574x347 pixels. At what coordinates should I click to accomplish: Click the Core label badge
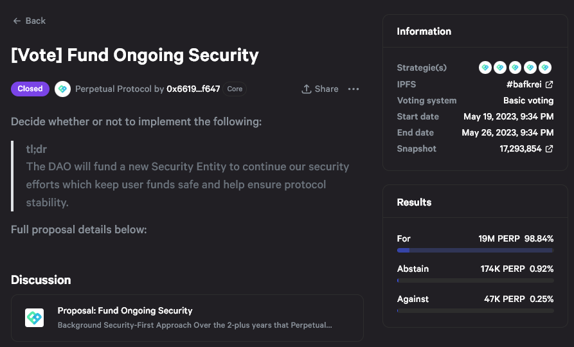point(235,89)
